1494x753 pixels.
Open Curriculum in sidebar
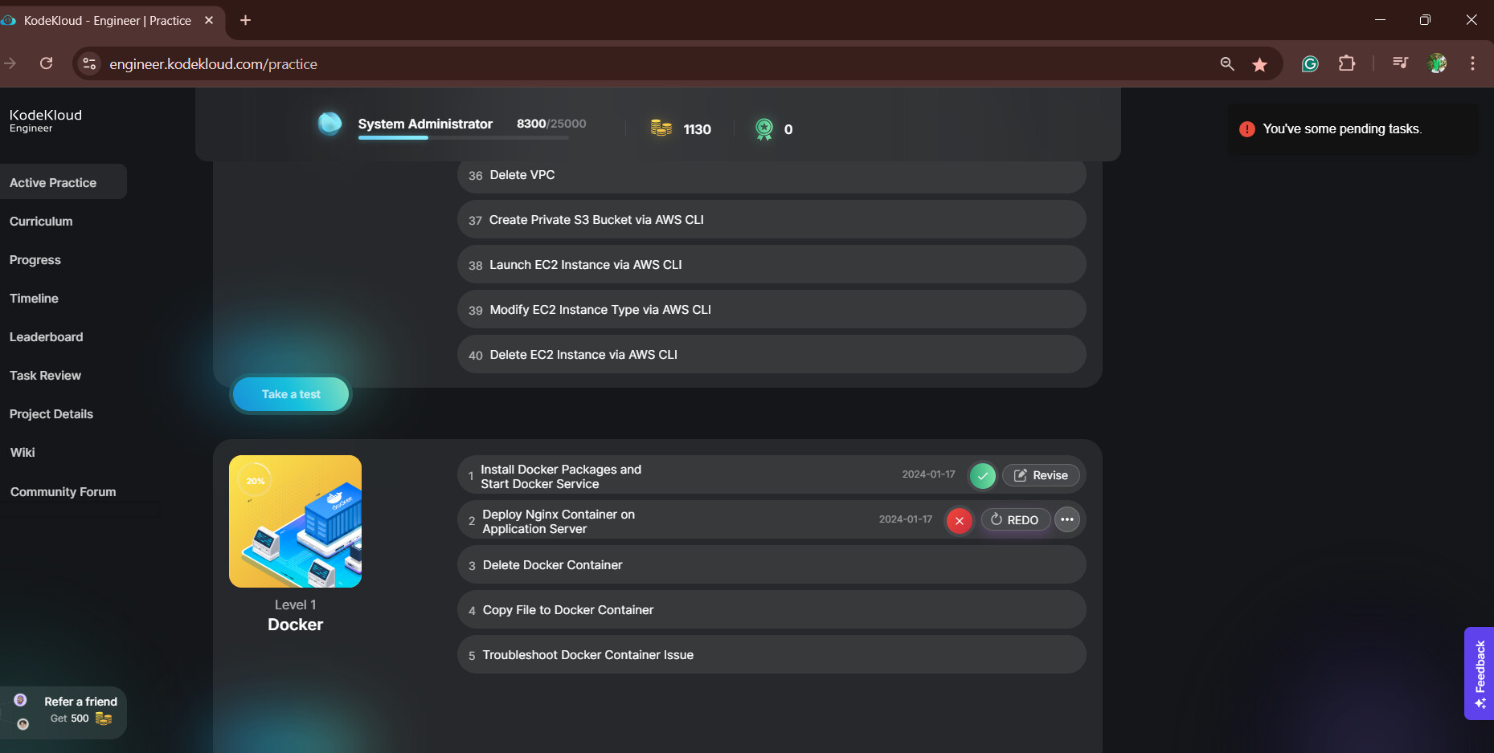pyautogui.click(x=41, y=222)
